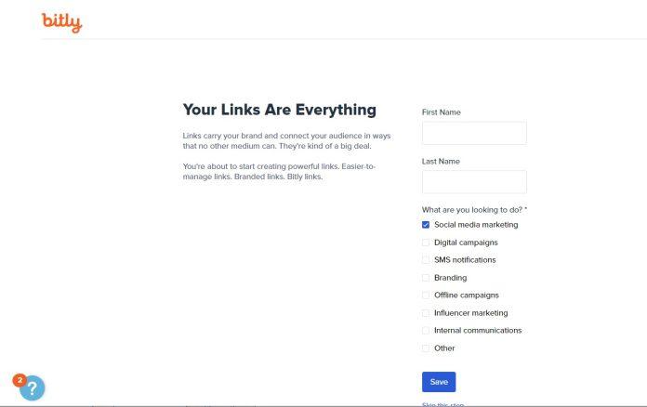The width and height of the screenshot is (647, 407).
Task: Check the Branding checkbox
Action: click(426, 278)
